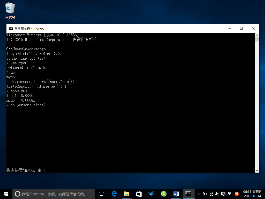The height and width of the screenshot is (199, 265).
Task: Toggle the 英 input language indicator
Action: tap(229, 194)
